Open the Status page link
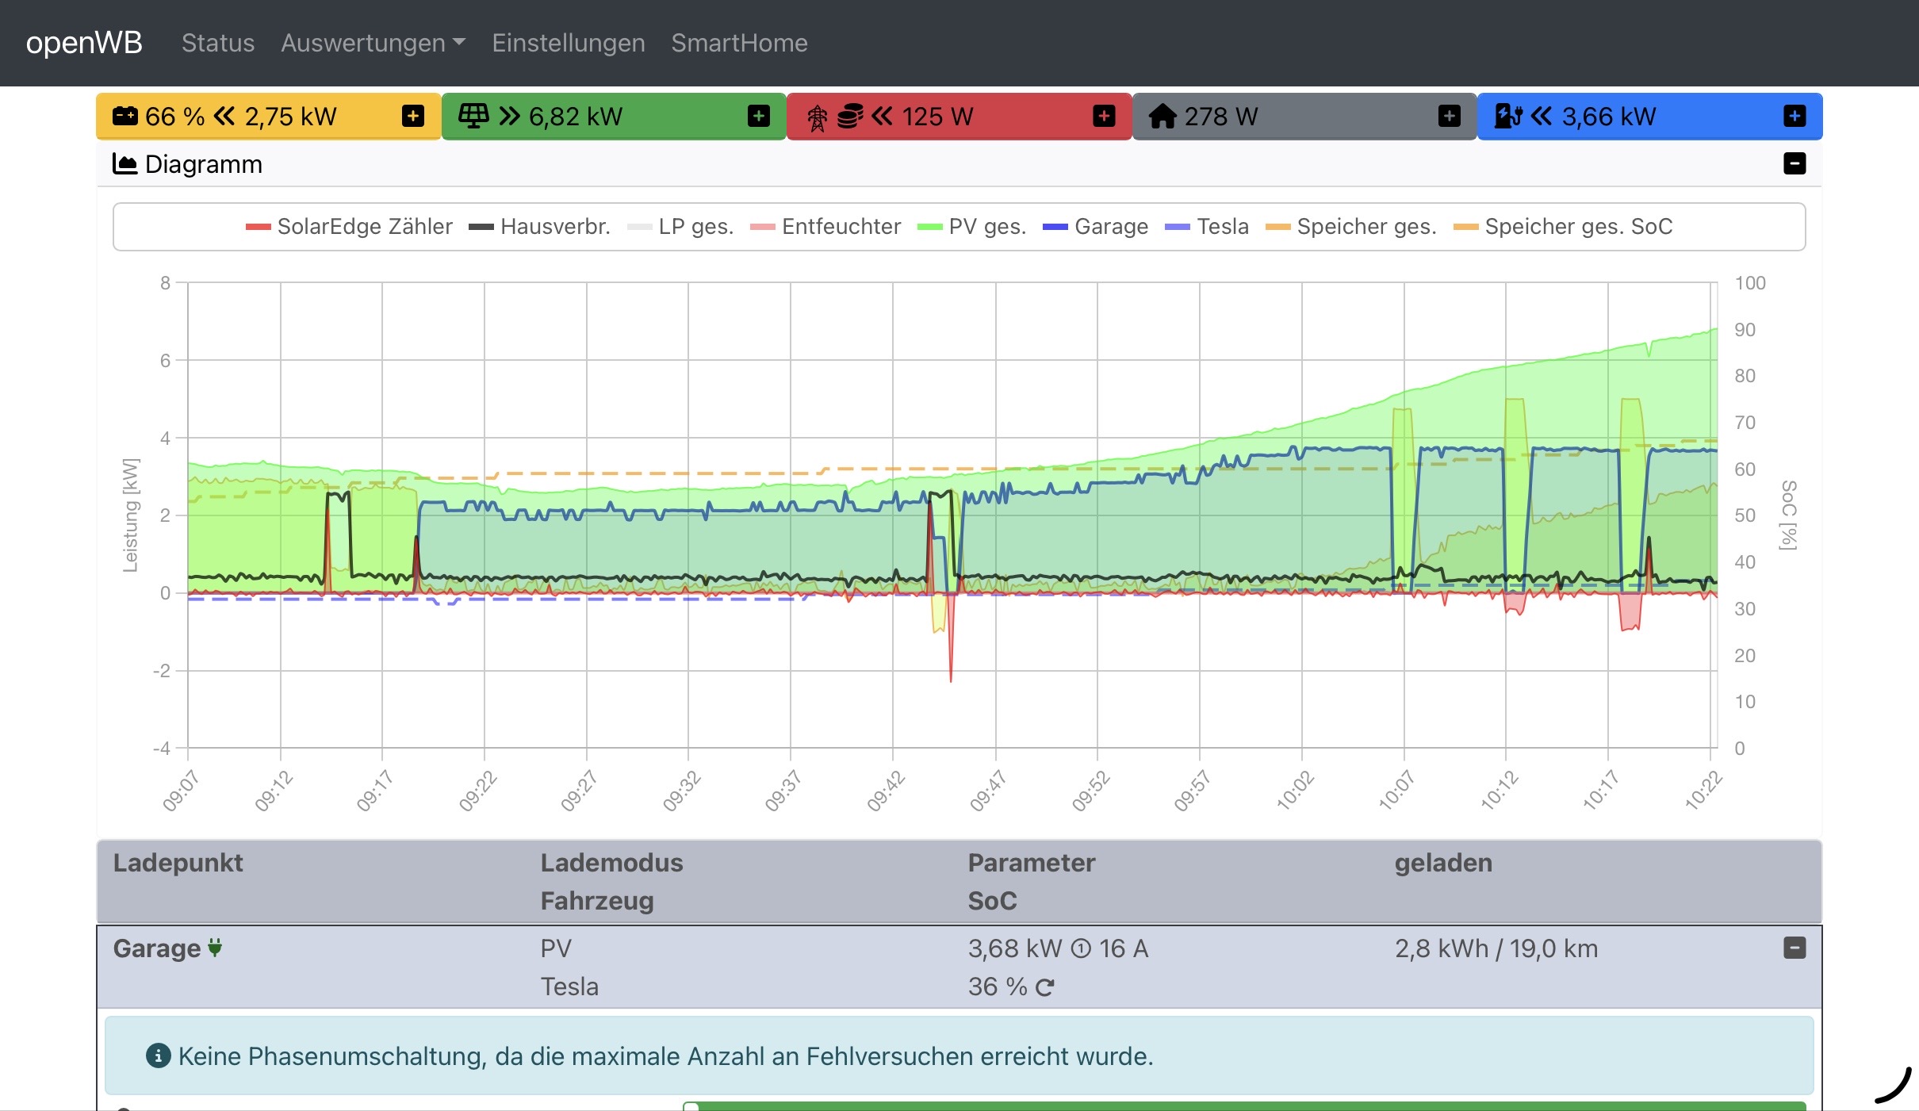Viewport: 1919px width, 1111px height. point(218,43)
